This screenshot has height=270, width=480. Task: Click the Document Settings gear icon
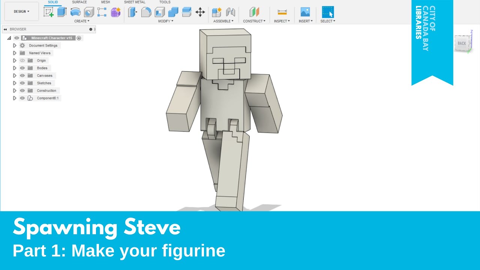(22, 45)
